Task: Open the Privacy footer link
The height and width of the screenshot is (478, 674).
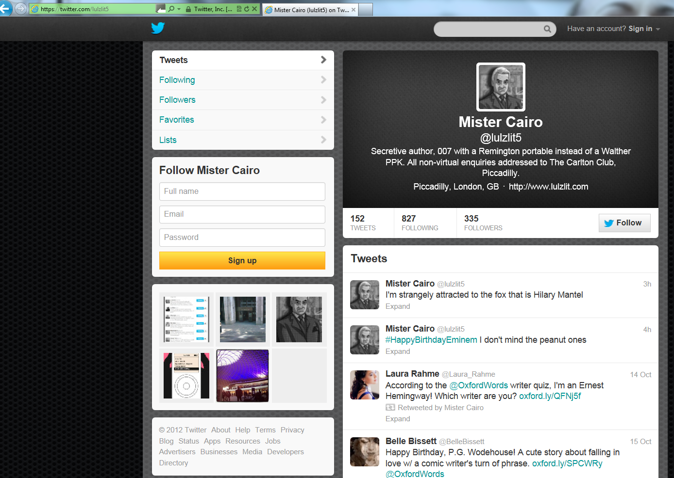Action: 292,430
